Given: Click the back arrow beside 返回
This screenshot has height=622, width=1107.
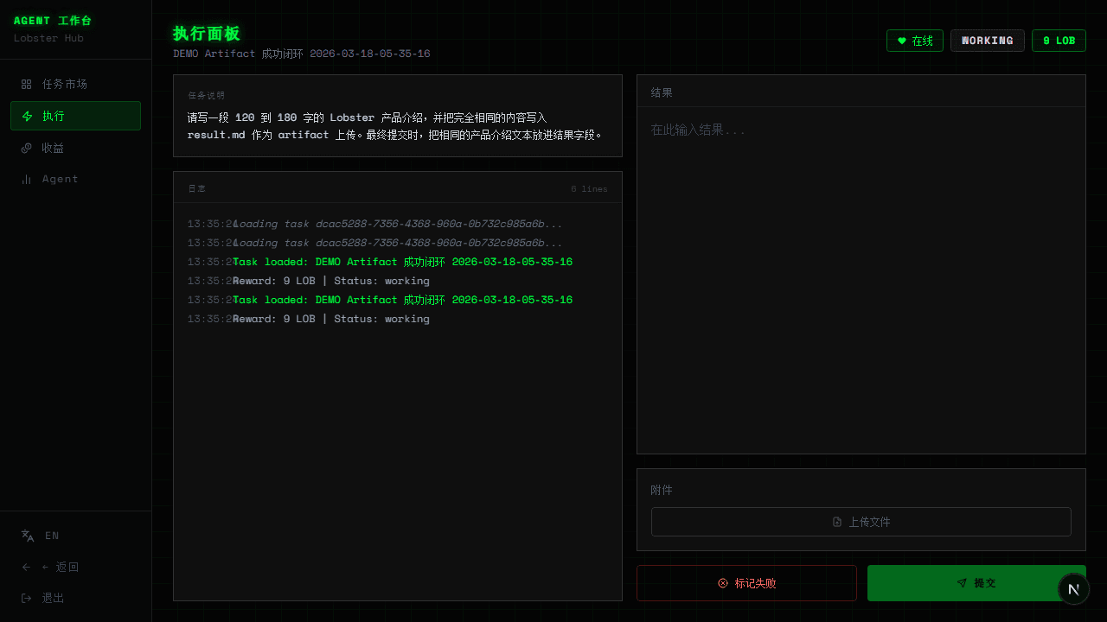Looking at the screenshot, I should pos(26,567).
